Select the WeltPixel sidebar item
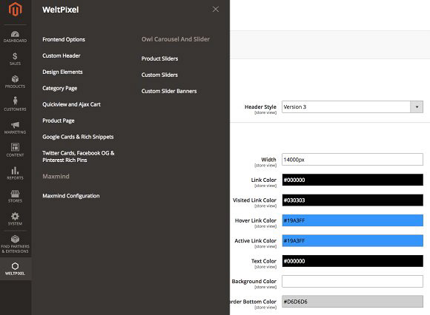 tap(15, 269)
